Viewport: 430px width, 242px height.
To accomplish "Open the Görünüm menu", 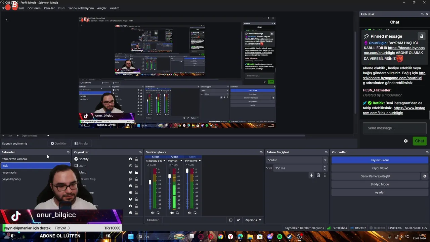I will (x=34, y=8).
